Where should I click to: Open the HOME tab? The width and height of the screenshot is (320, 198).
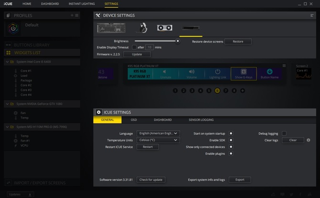click(x=27, y=4)
